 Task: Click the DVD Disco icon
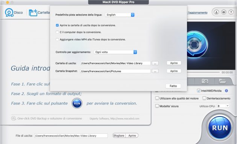pos(9,12)
